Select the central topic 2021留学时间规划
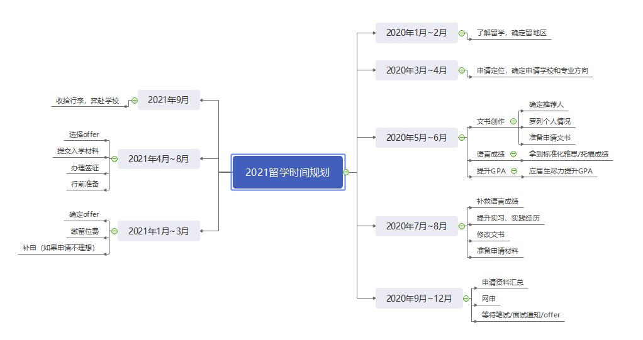This screenshot has width=643, height=340. tap(288, 172)
